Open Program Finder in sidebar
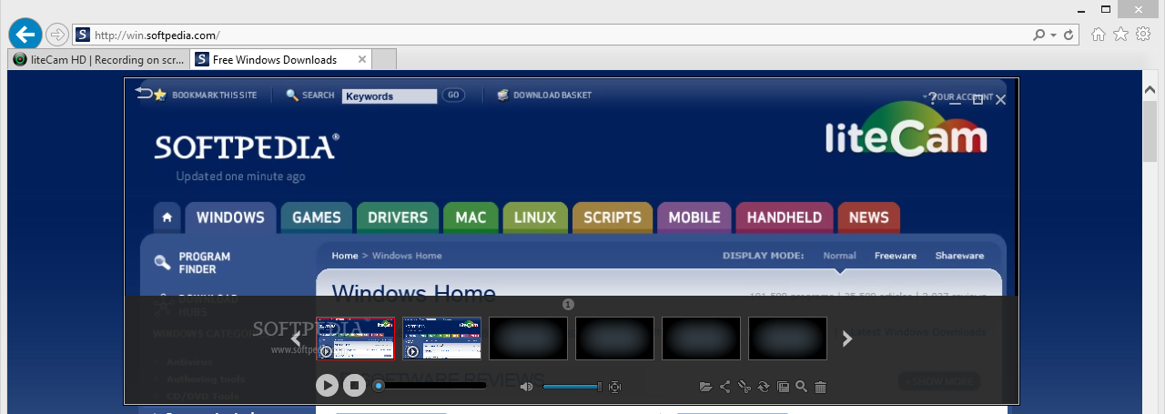 204,263
